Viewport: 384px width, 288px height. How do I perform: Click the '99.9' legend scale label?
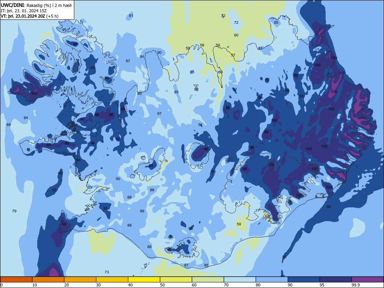point(355,285)
